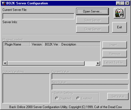Click the Current Server File field
Image resolution: width=131 pixels, height=110 pixels.
coord(38,16)
